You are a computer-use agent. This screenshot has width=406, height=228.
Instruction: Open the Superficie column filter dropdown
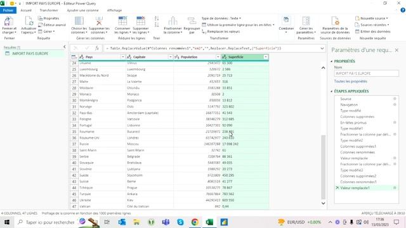tap(266, 57)
